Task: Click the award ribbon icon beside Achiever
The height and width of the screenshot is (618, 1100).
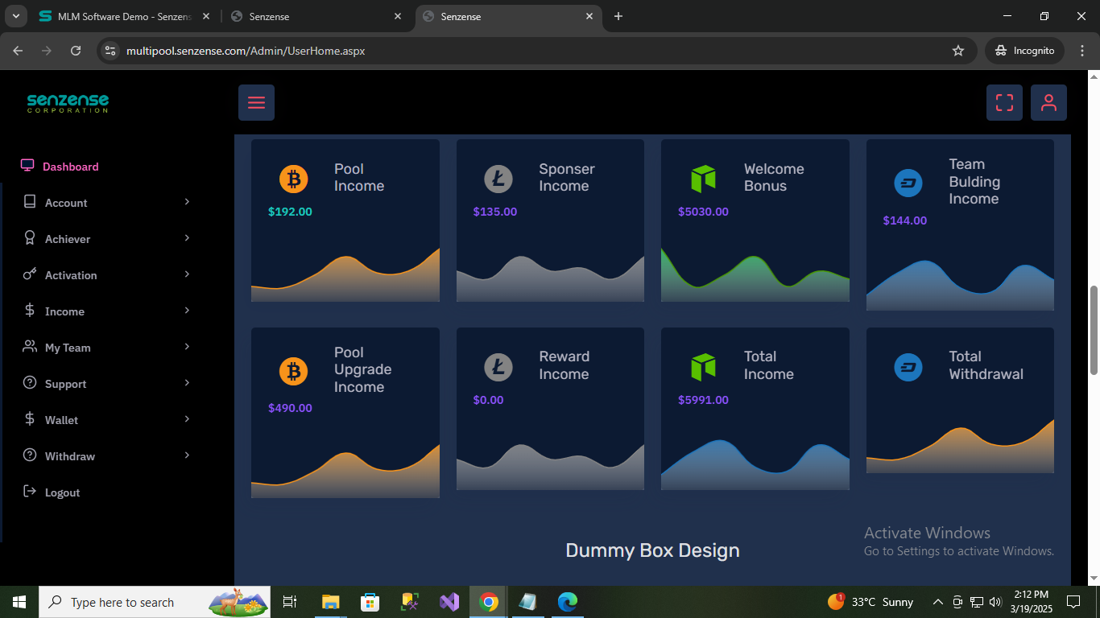Action: pos(30,238)
